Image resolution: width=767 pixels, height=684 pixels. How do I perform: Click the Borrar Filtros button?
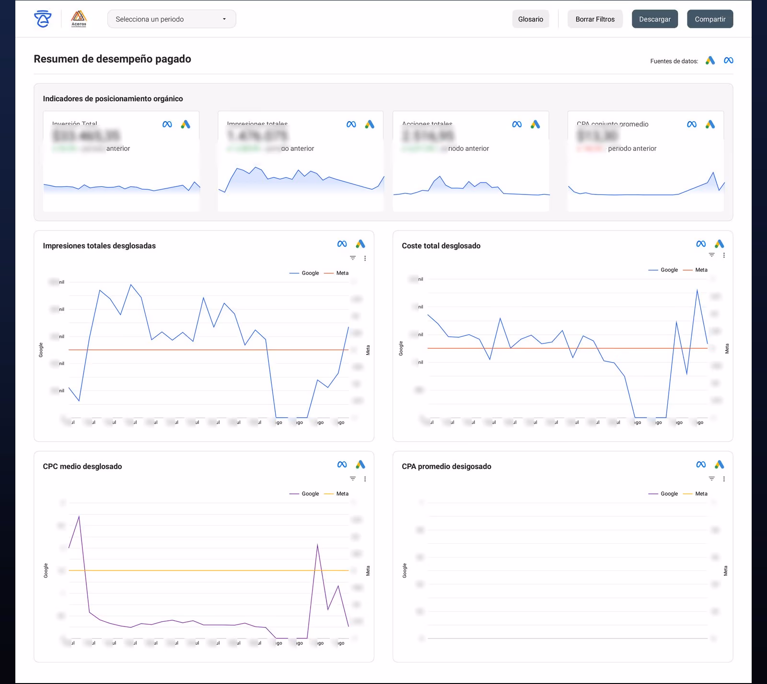pos(595,19)
